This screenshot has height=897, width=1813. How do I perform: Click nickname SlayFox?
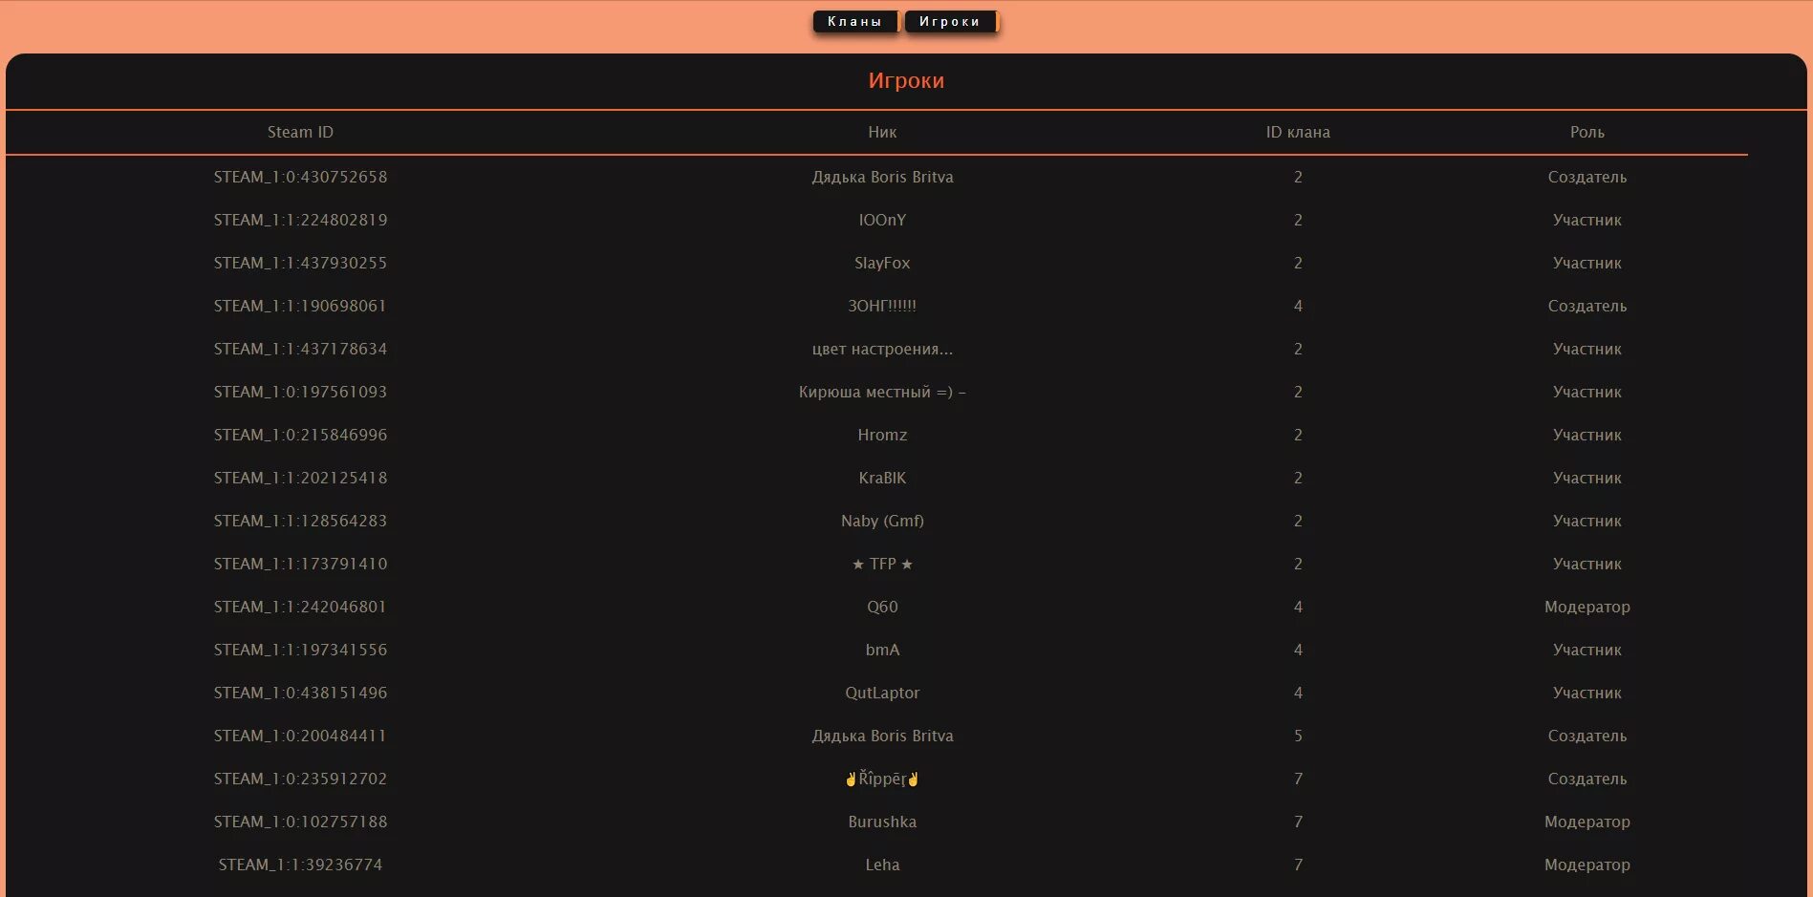(x=882, y=263)
